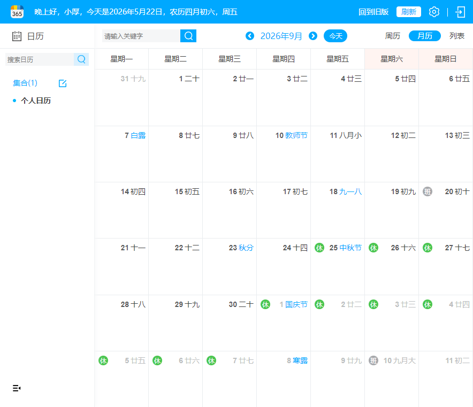
Task: Select September 17 初七 date
Action: pos(295,191)
